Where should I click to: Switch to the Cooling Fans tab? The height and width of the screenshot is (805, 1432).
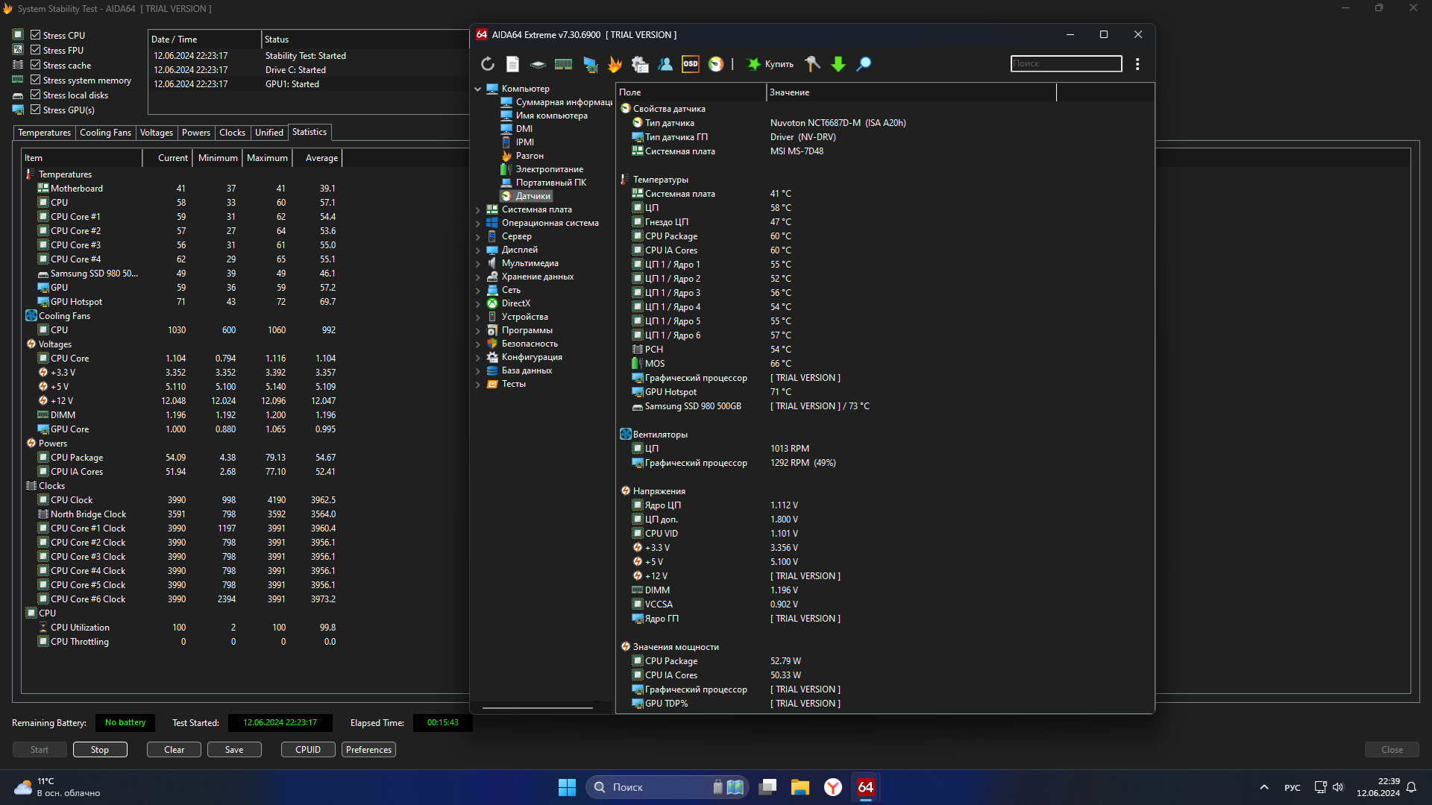pos(105,133)
